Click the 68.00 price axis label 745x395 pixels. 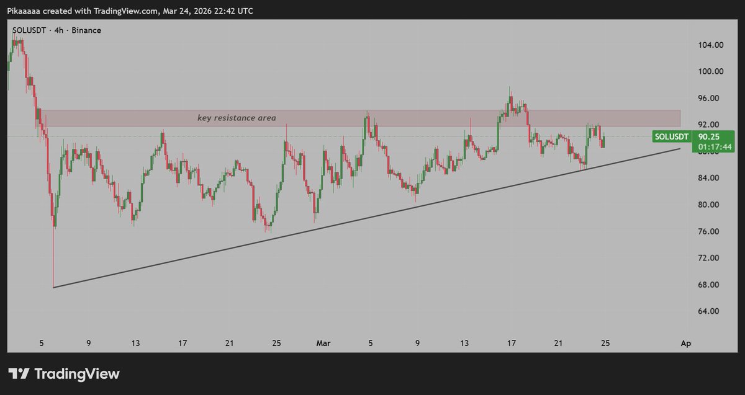pyautogui.click(x=710, y=285)
